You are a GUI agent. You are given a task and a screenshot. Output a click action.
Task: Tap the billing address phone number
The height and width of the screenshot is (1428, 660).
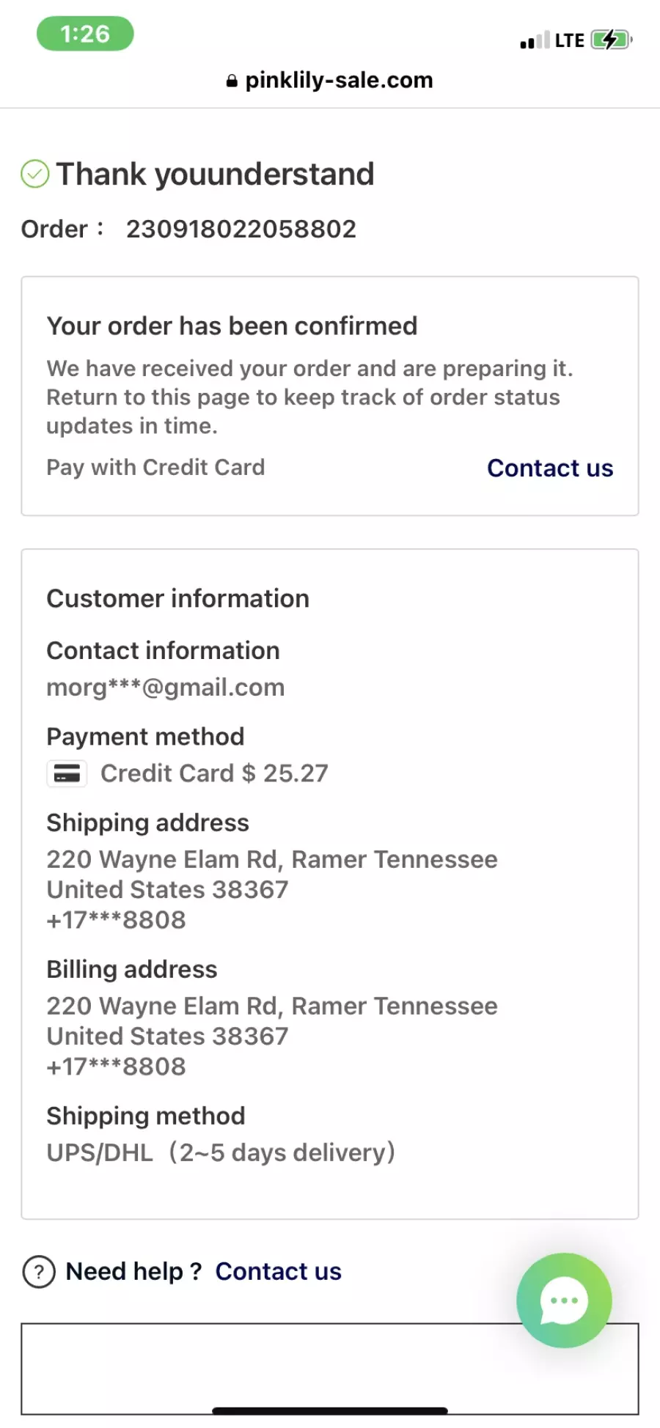117,1067
